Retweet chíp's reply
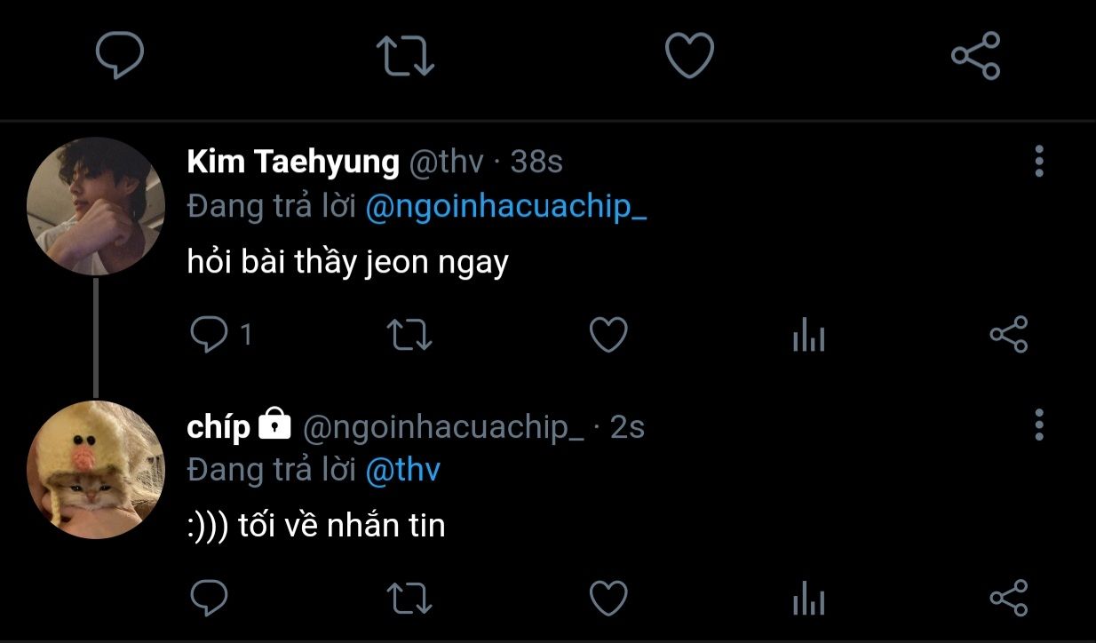 coord(409,598)
